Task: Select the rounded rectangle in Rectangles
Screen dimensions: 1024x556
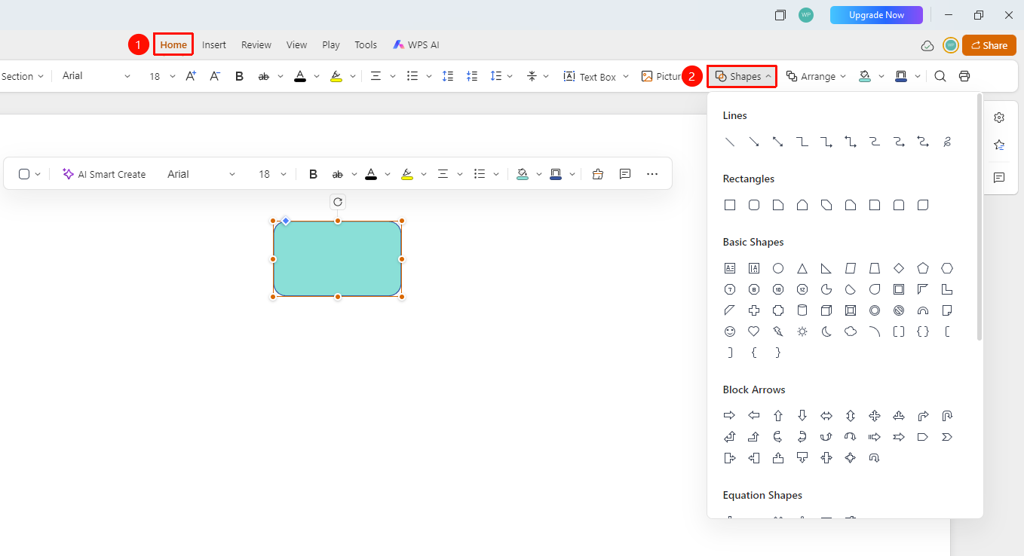Action: tap(753, 205)
